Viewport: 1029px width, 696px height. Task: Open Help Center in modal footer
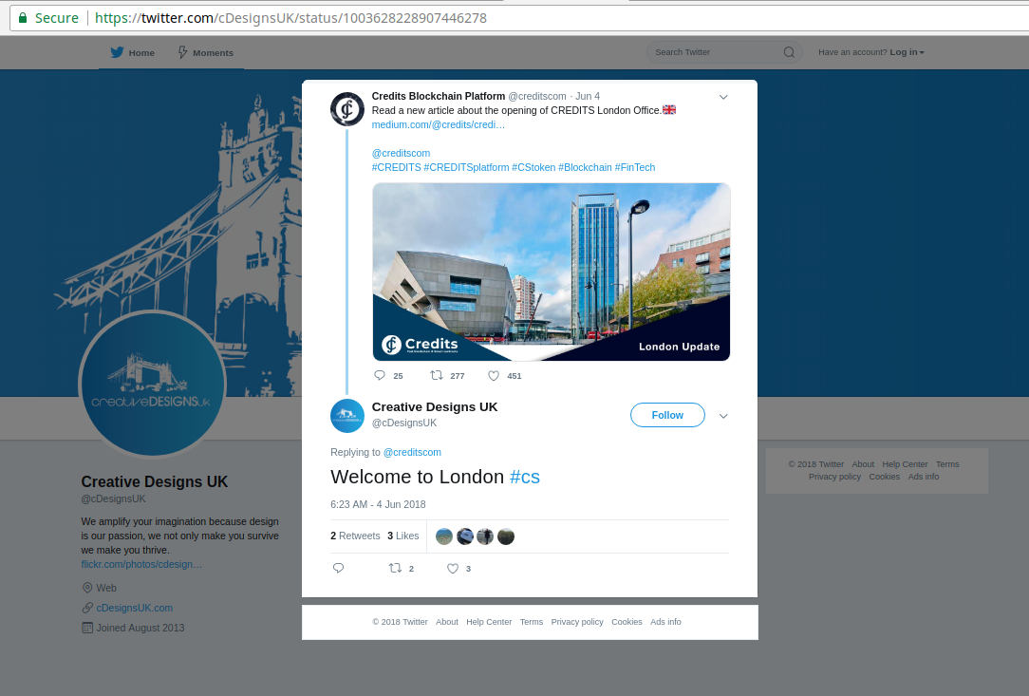489,622
